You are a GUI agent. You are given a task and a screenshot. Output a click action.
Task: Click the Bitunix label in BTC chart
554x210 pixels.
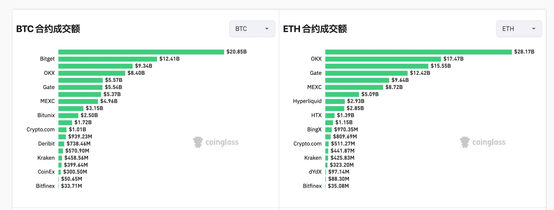pos(46,115)
